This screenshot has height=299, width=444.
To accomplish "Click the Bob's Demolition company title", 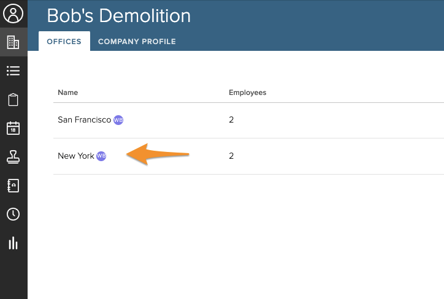I will 118,16.
